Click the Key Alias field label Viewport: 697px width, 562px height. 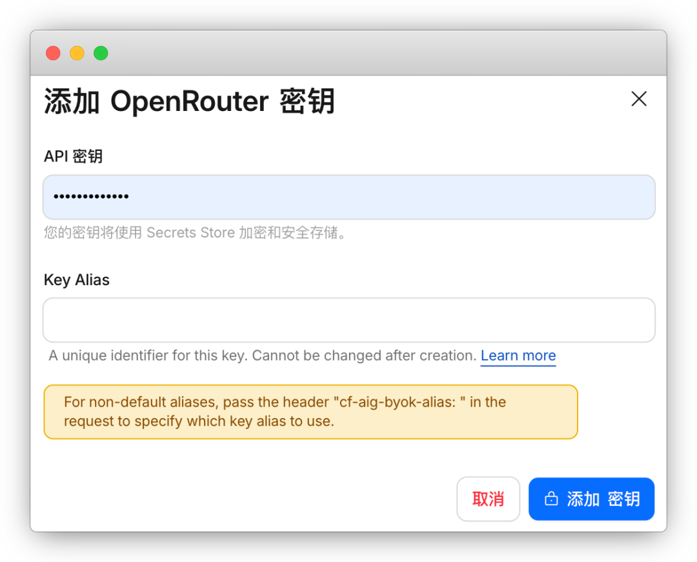pos(76,280)
